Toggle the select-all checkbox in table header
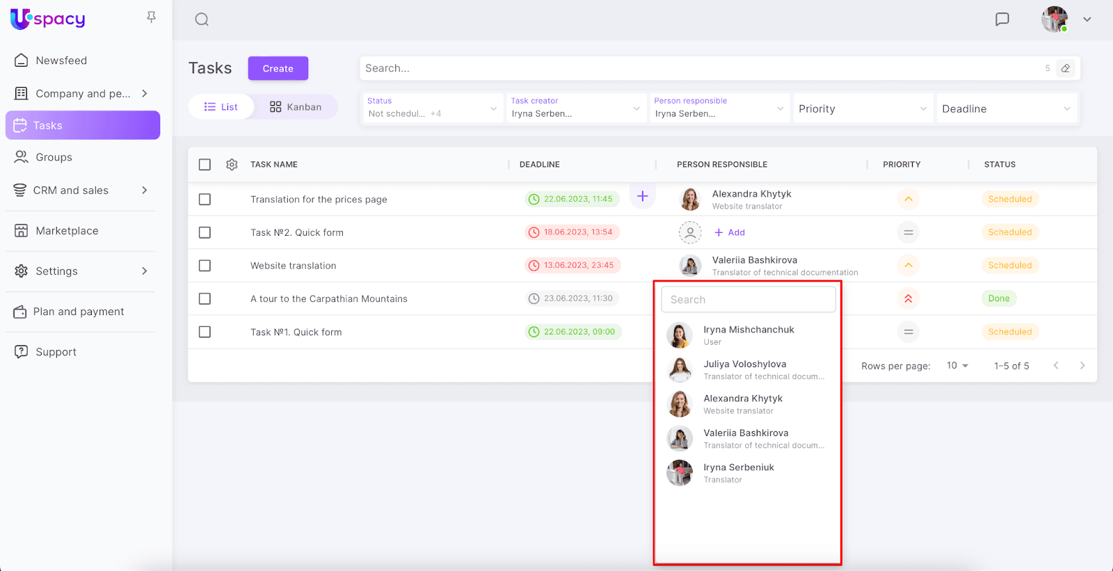The image size is (1113, 571). 205,165
